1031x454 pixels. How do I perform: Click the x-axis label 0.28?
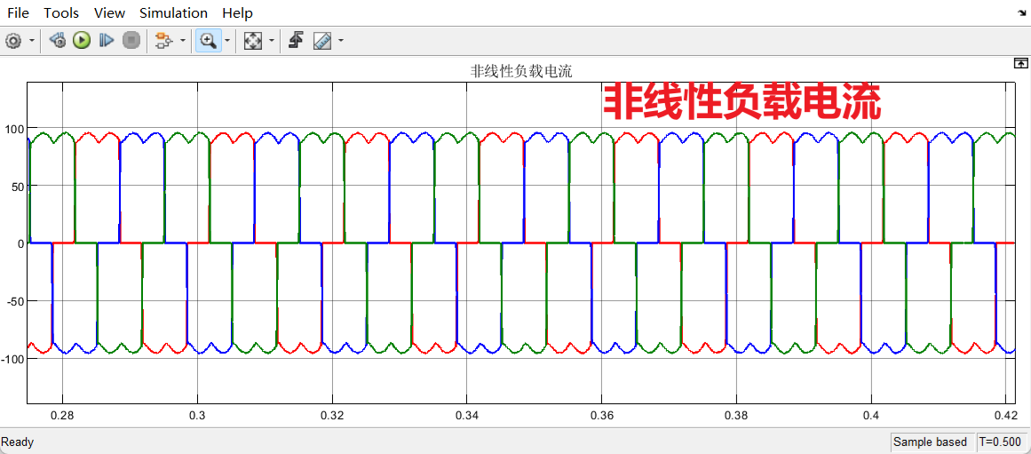click(x=62, y=416)
